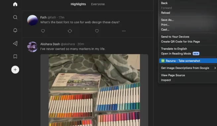Click the text "What's the best font to use"
This screenshot has width=217, height=126.
(59, 22)
